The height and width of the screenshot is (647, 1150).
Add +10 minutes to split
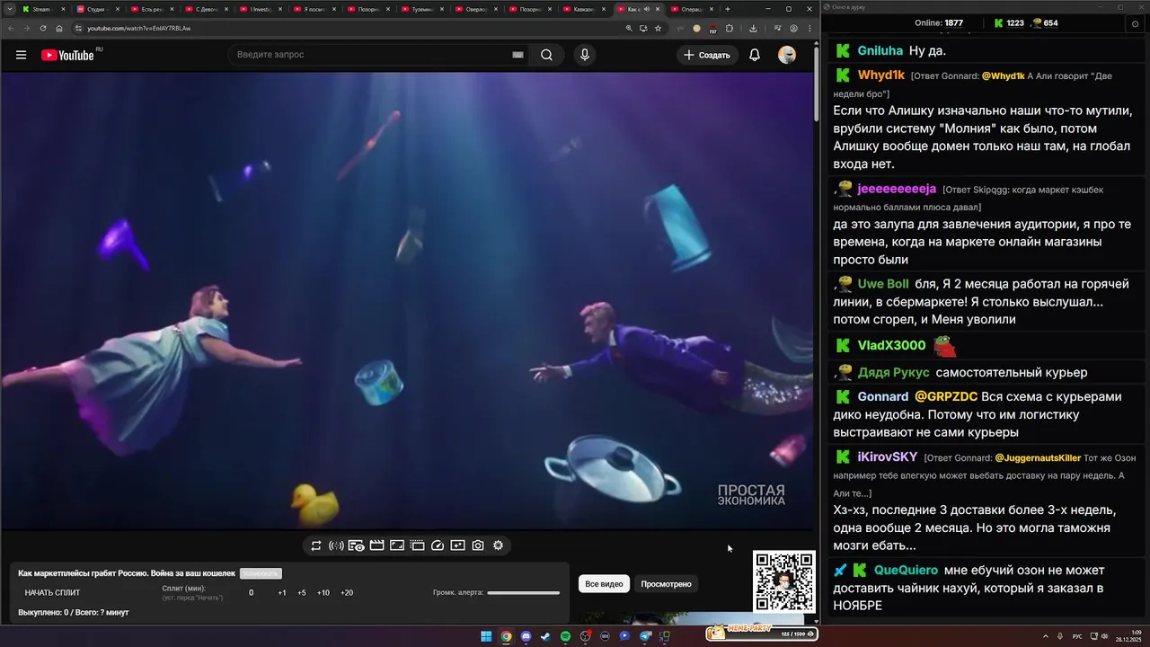point(323,593)
